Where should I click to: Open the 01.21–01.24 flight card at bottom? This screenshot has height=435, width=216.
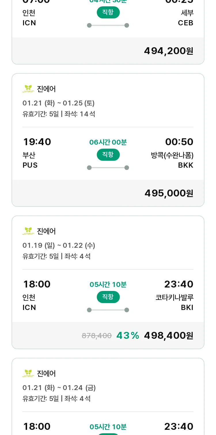pyautogui.click(x=108, y=396)
